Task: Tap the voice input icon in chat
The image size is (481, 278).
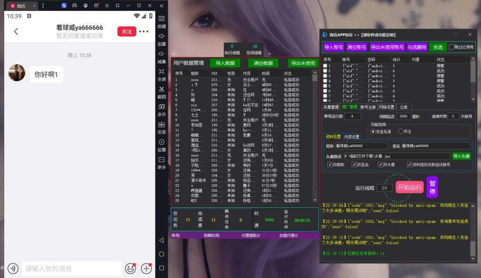Action: (13, 269)
